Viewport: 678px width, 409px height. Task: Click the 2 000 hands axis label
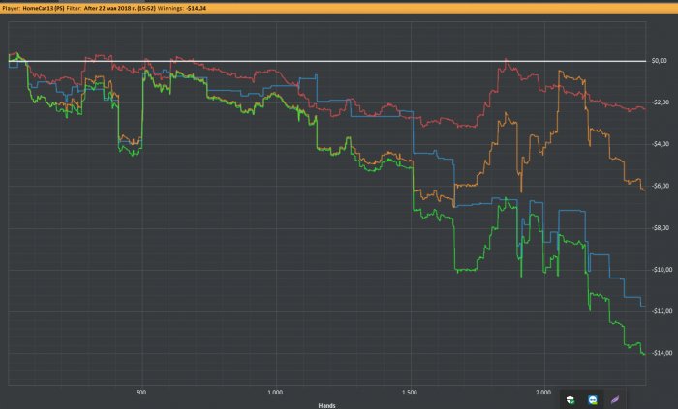tap(543, 393)
